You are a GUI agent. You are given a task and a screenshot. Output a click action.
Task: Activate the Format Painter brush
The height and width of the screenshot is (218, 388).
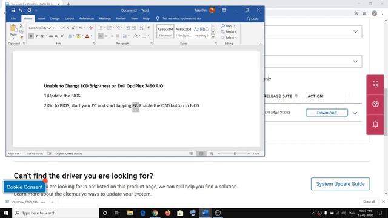(21, 37)
